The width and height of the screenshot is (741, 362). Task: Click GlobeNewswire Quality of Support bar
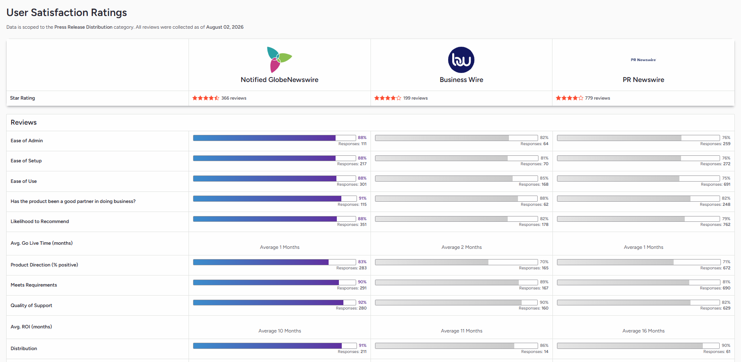point(274,303)
